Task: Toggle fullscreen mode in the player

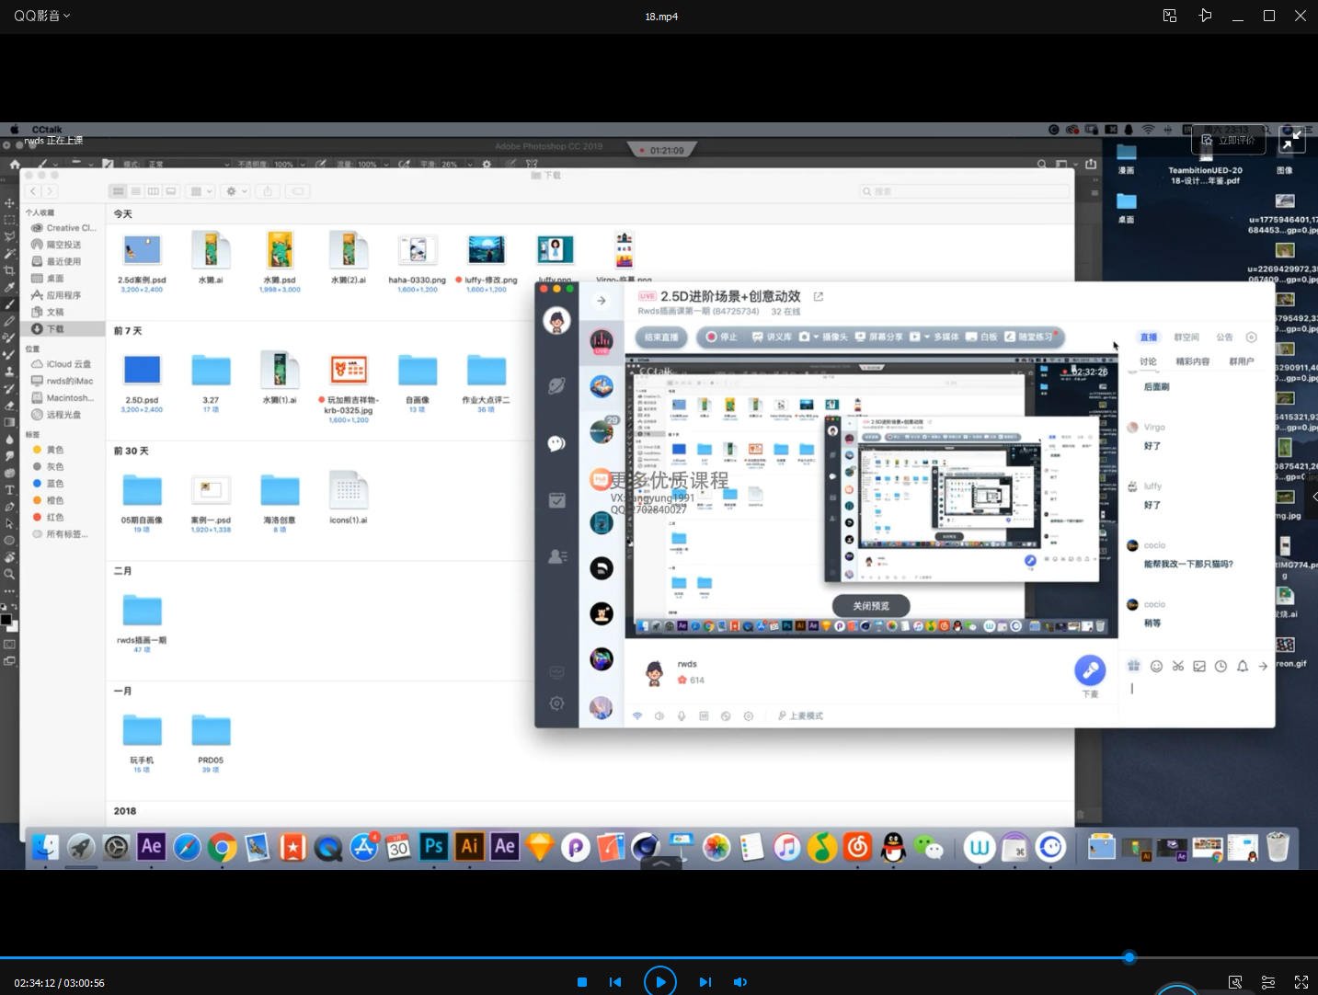Action: click(1301, 982)
